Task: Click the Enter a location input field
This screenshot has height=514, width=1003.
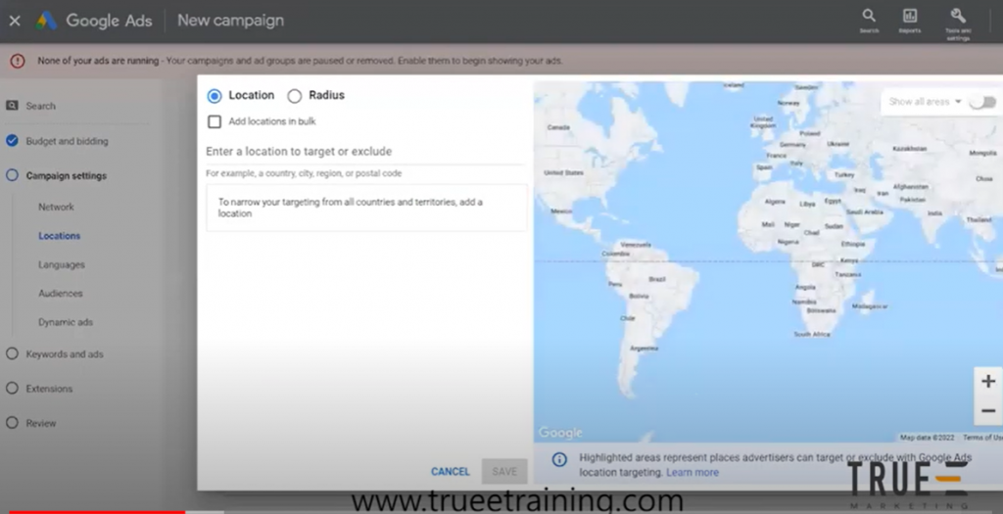Action: [x=364, y=152]
